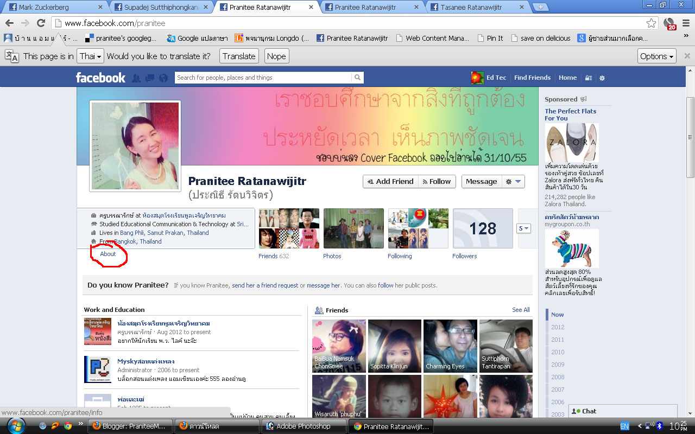Image resolution: width=695 pixels, height=434 pixels.
Task: Click the Facebook logo
Action: (100, 78)
